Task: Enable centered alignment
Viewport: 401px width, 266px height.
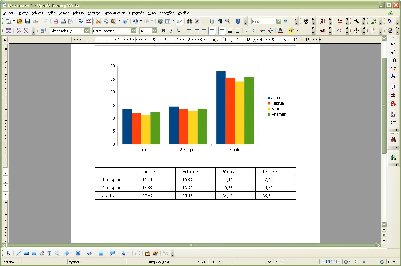Action: (x=197, y=31)
